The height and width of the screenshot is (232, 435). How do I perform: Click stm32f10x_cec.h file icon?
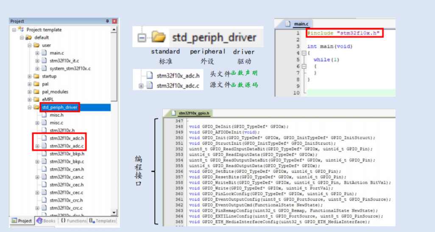[44, 184]
